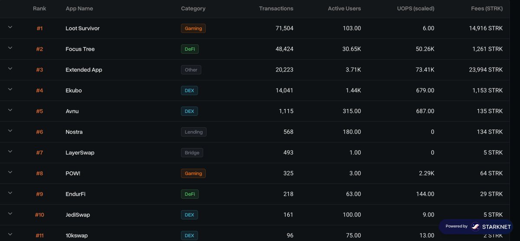
Task: Click the 23,994 STRK fees value
Action: point(486,70)
